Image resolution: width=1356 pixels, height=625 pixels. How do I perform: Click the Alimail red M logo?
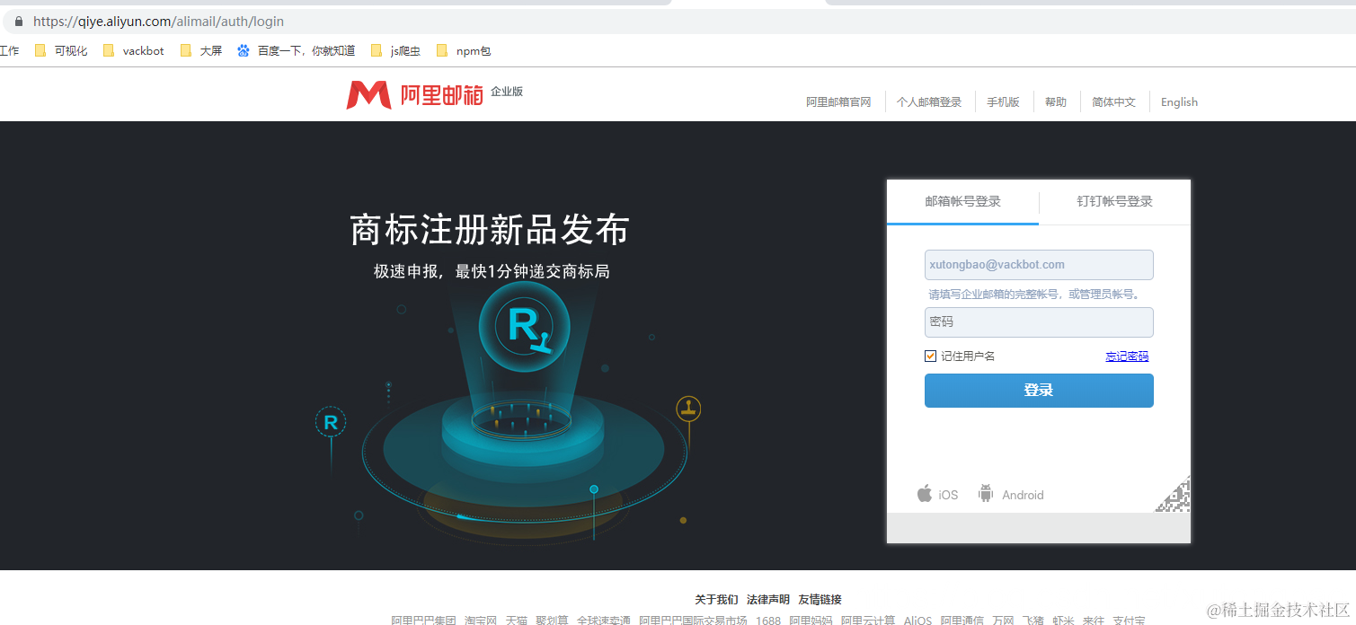coord(368,94)
